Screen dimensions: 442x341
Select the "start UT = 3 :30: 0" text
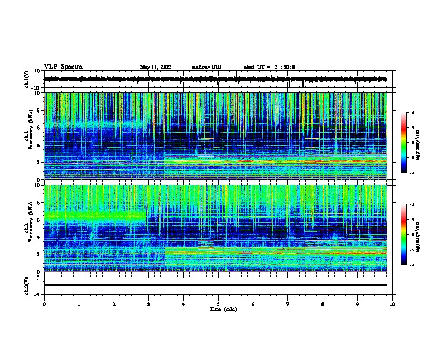270,67
